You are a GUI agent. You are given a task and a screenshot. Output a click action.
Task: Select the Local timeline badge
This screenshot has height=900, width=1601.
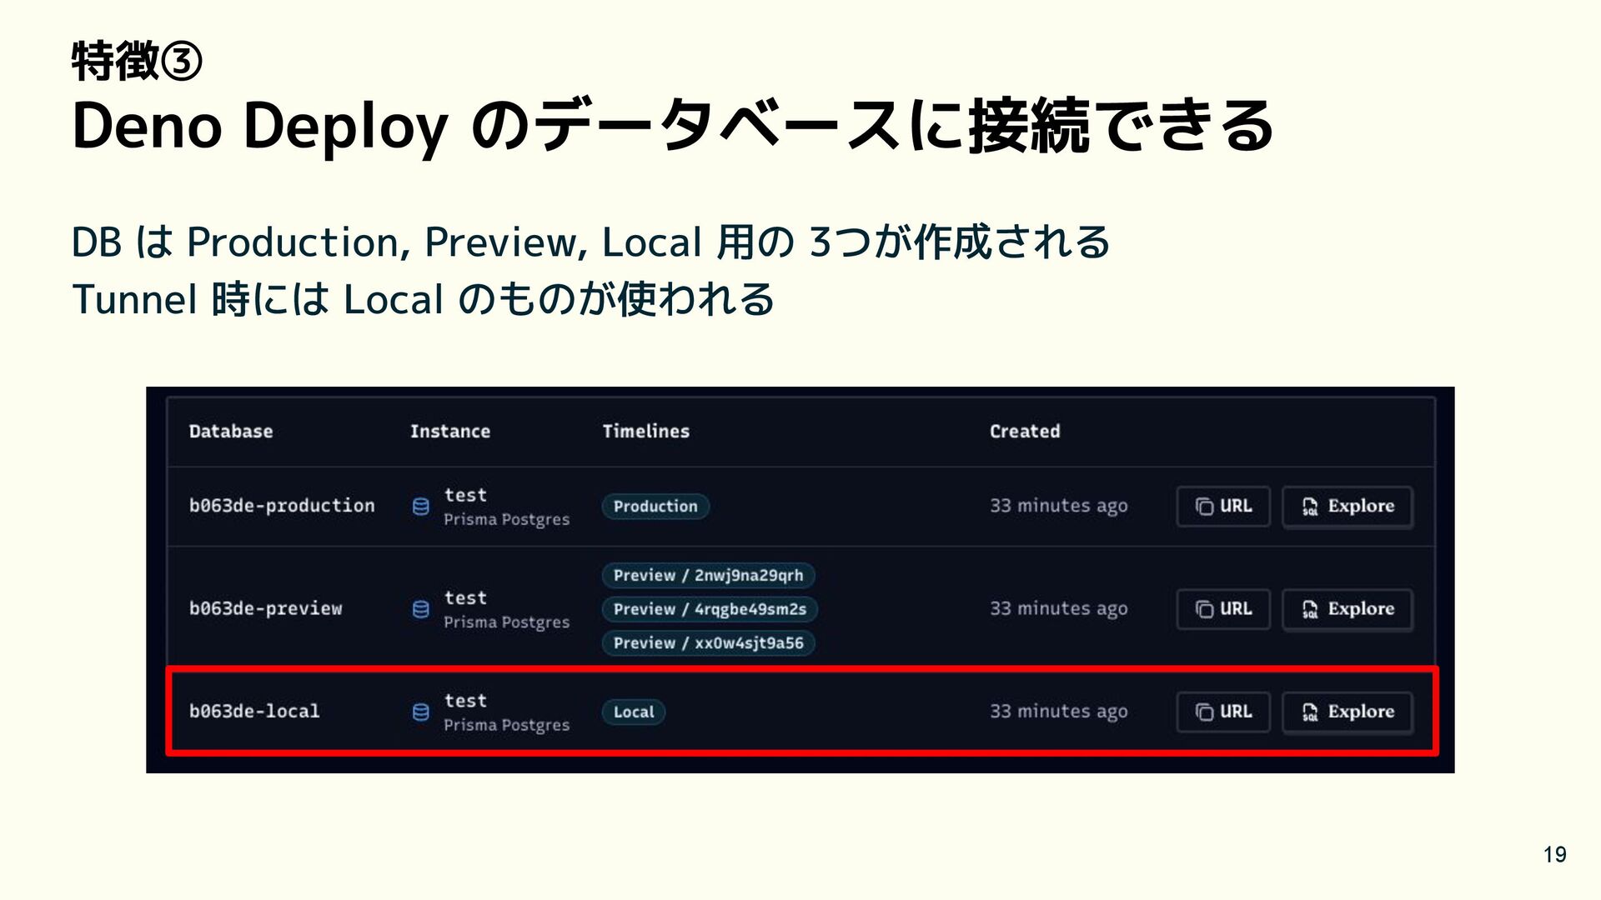click(x=634, y=712)
